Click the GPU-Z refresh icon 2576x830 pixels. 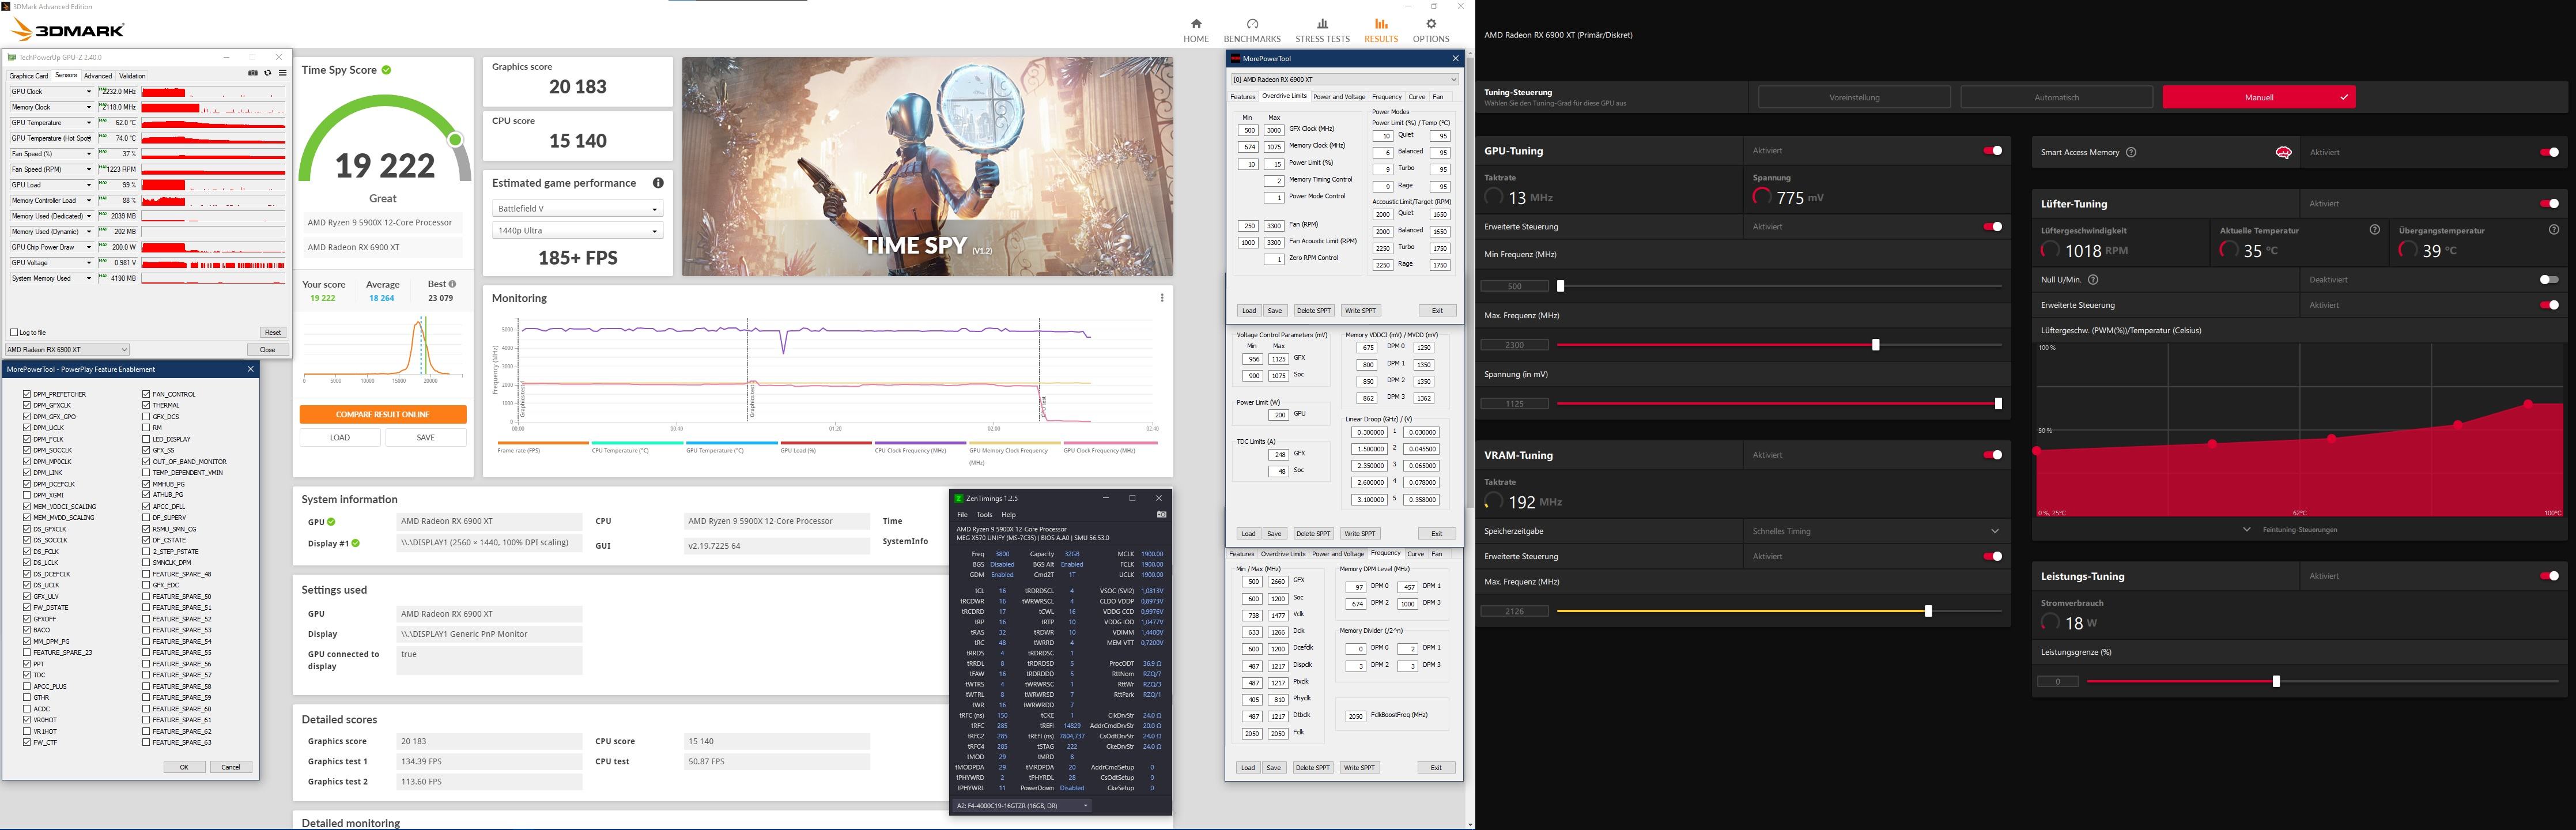coord(267,73)
